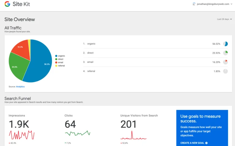Click the green Clicks sparkline chart
This screenshot has height=146, width=235.
tap(77, 133)
